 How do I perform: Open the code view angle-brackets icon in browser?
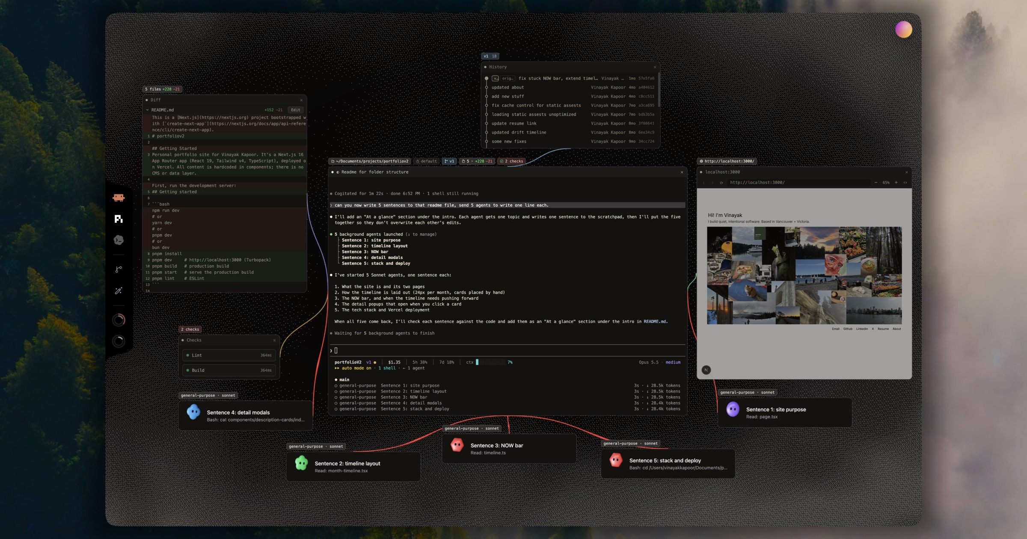[x=905, y=183]
